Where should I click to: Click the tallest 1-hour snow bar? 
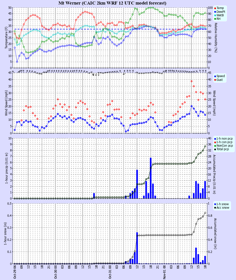click(137, 248)
